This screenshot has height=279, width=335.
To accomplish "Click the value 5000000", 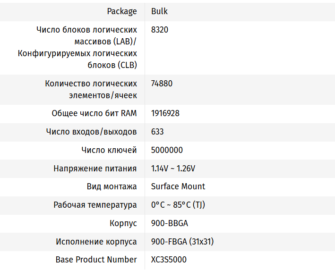I will tap(167, 150).
